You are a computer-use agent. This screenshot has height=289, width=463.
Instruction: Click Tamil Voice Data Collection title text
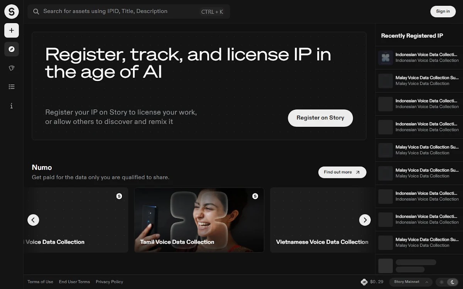click(x=177, y=242)
